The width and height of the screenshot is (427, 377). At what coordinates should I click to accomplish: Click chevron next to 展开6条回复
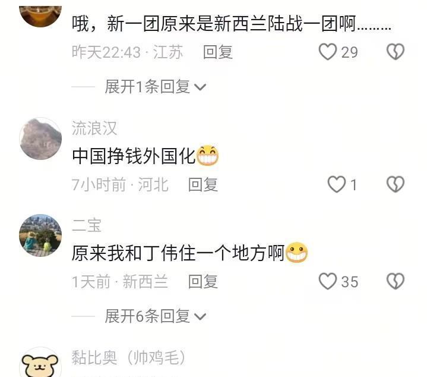[200, 316]
